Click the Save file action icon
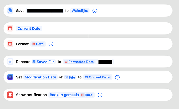Image resolution: width=179 pixels, height=109 pixels. coord(10,11)
